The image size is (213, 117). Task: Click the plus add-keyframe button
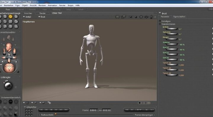click(x=146, y=110)
